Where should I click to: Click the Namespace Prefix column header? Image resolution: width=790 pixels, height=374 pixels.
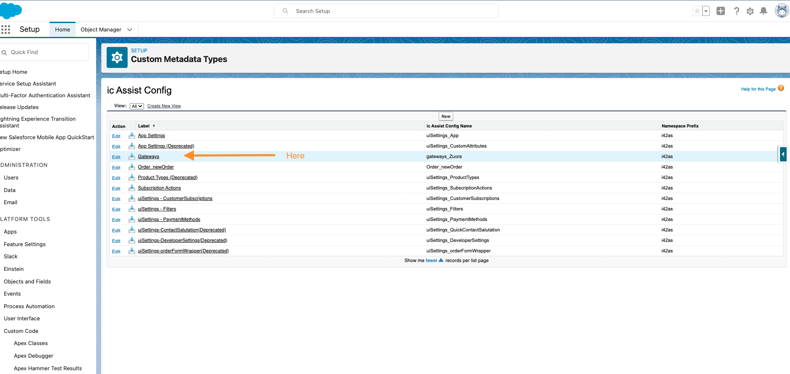[x=680, y=126]
